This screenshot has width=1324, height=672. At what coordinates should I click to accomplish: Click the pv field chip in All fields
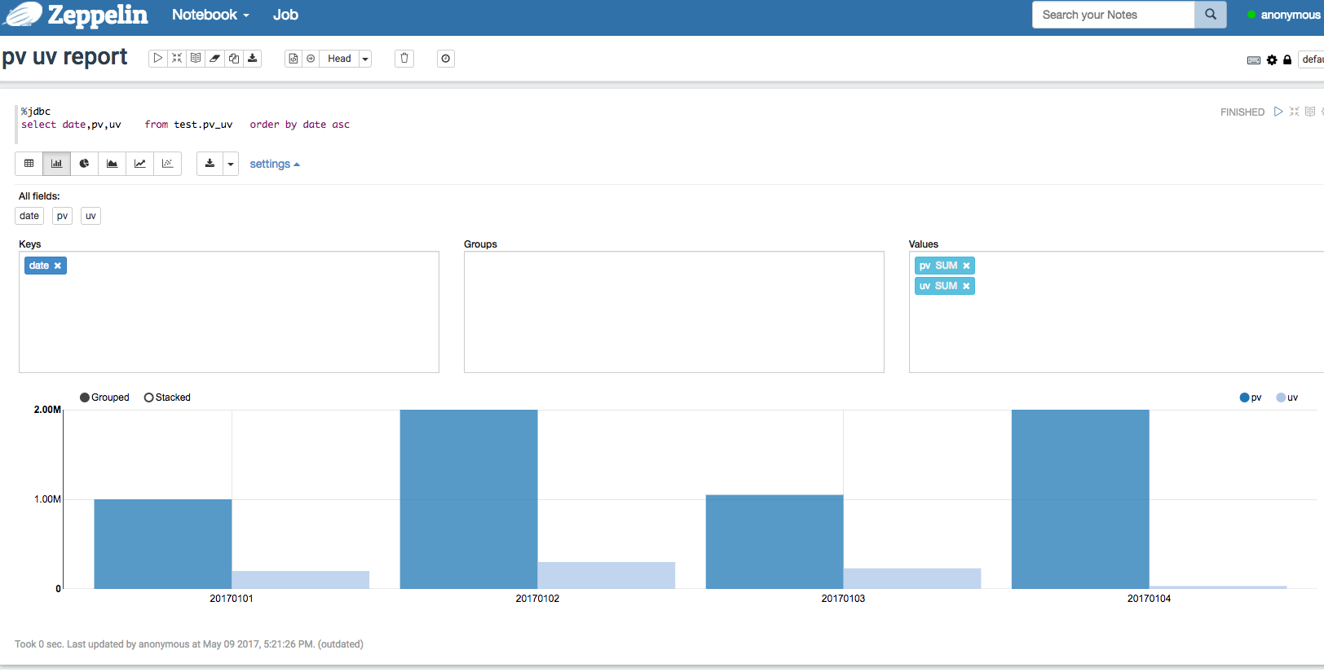[63, 216]
